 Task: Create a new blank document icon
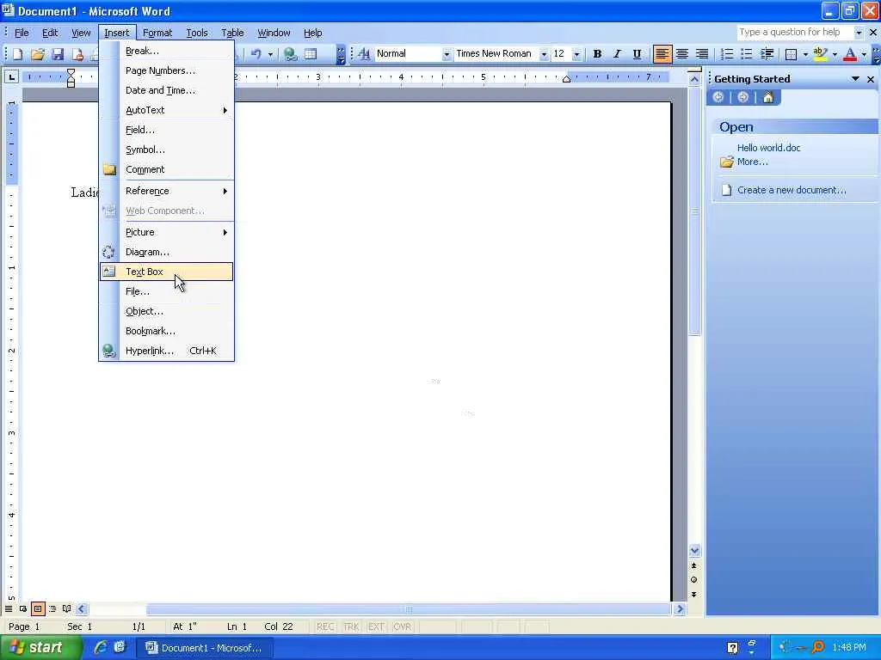[18, 54]
